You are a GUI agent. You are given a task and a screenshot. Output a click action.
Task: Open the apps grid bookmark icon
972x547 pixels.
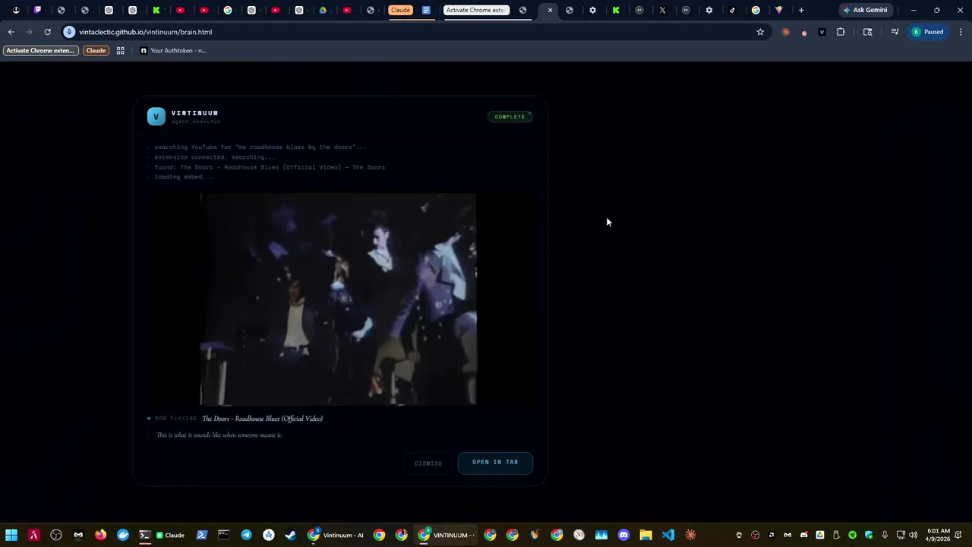120,50
